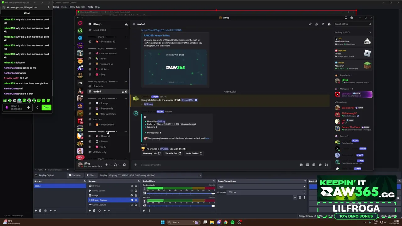Open File Explorer from the Windows taskbar
The image size is (402, 226).
point(212,222)
